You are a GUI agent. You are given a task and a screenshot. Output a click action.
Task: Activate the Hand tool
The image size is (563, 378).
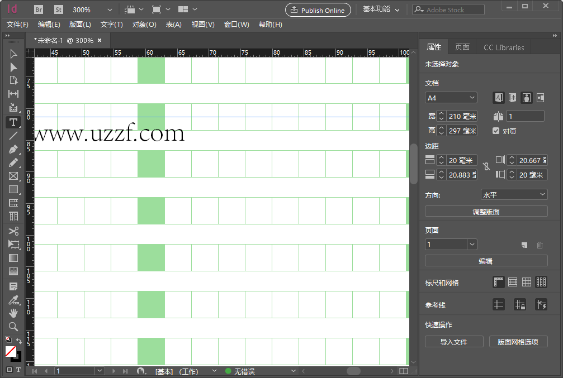pos(13,313)
